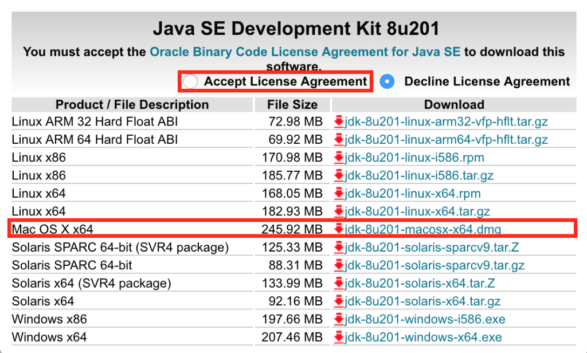Download jdk-8u201-linux-i586.tar.gz

click(419, 175)
